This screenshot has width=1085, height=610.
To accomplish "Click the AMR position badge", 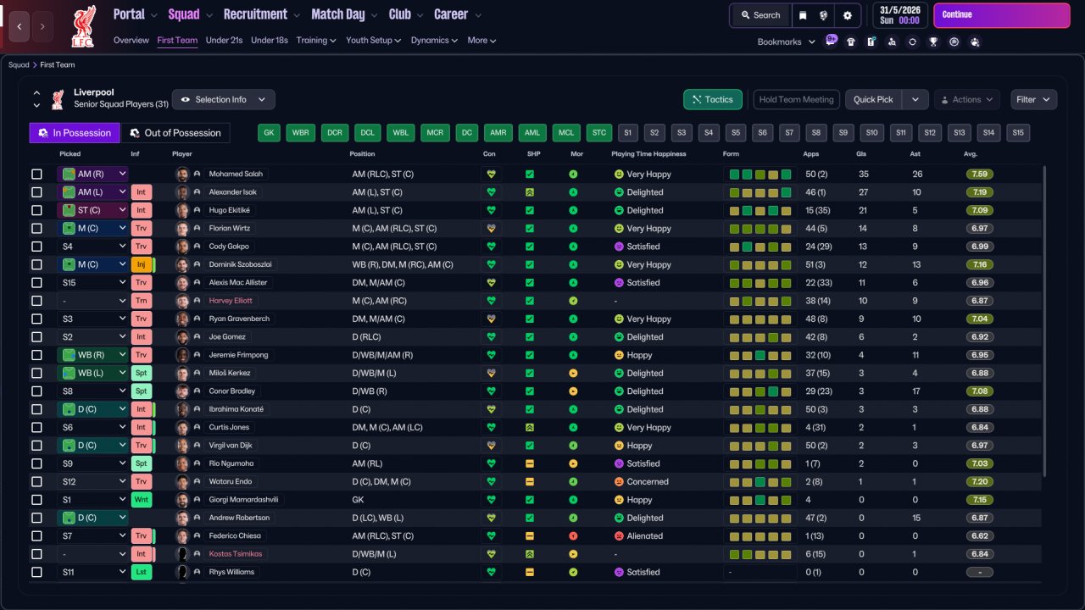I will tap(498, 133).
